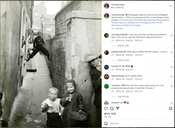This screenshot has width=175, height=128.
Task: Expand the single reply under simongambling83's comment
Action: [123, 46]
